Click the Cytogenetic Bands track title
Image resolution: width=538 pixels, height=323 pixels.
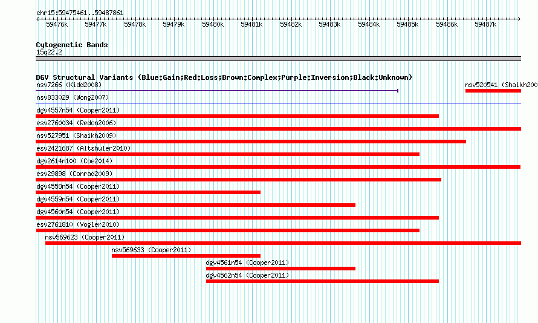click(x=72, y=45)
